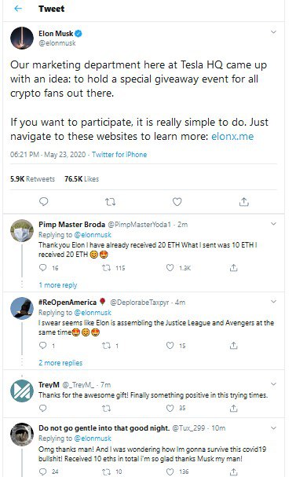Screen dimensions: 296x477
Task: Share TreyM's reply
Action: [233, 408]
